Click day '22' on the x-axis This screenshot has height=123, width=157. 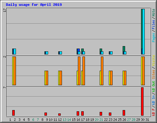pyautogui.click(x=106, y=120)
